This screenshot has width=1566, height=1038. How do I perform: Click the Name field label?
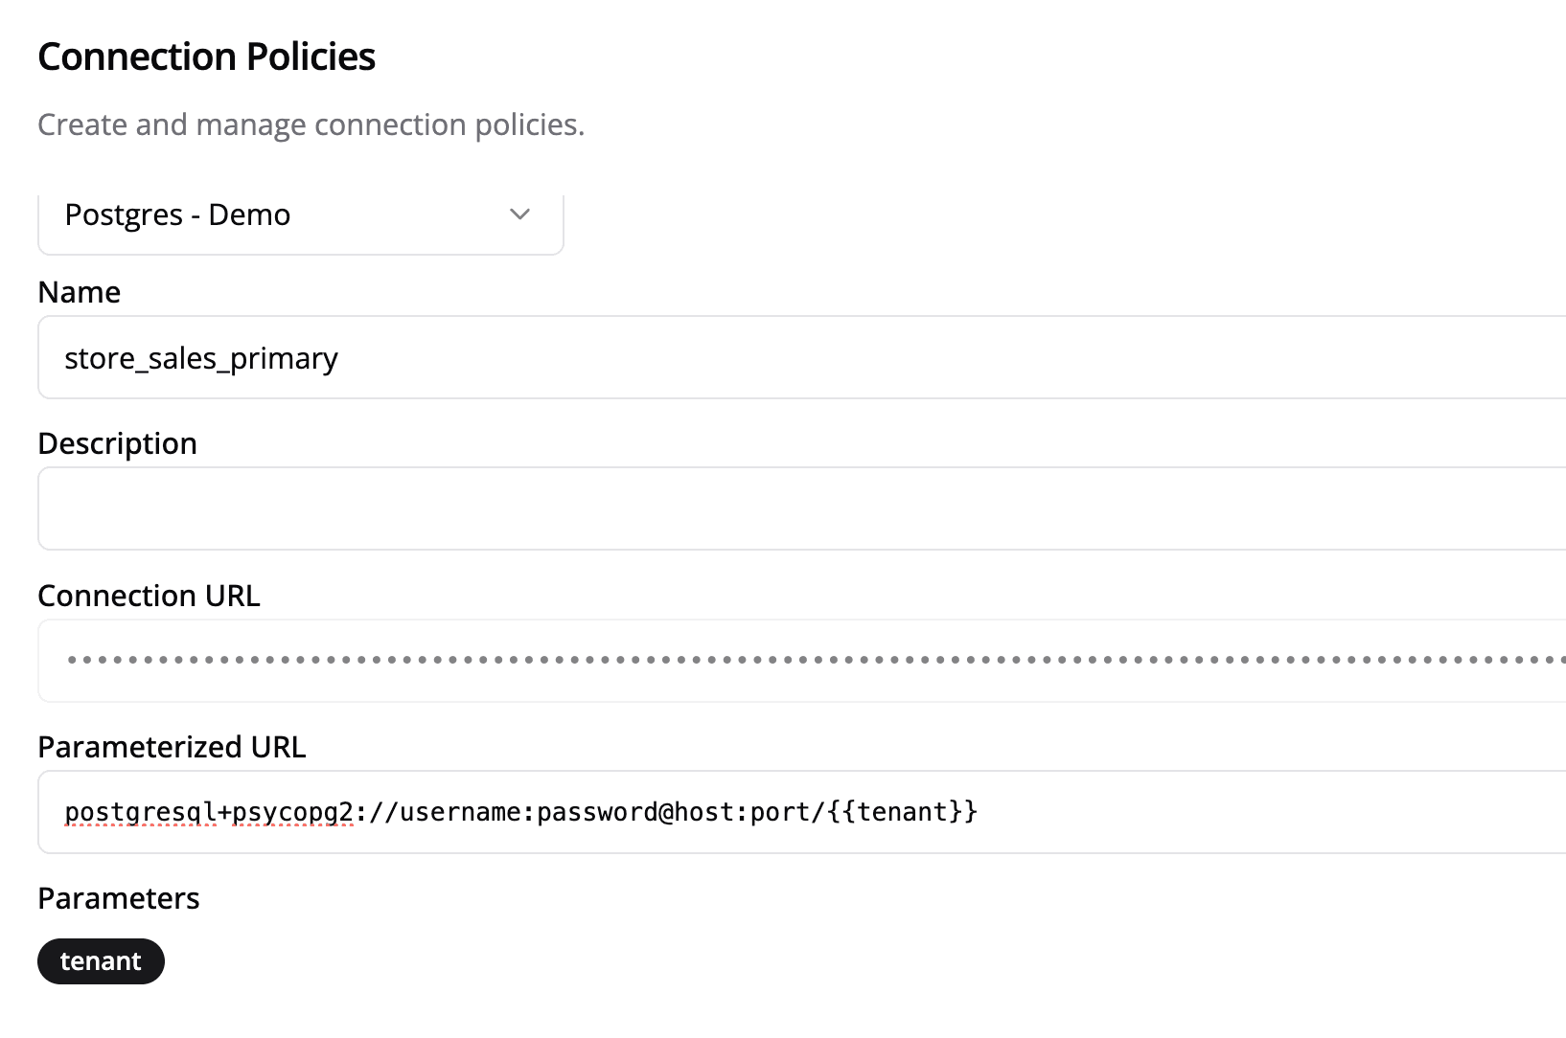80,292
